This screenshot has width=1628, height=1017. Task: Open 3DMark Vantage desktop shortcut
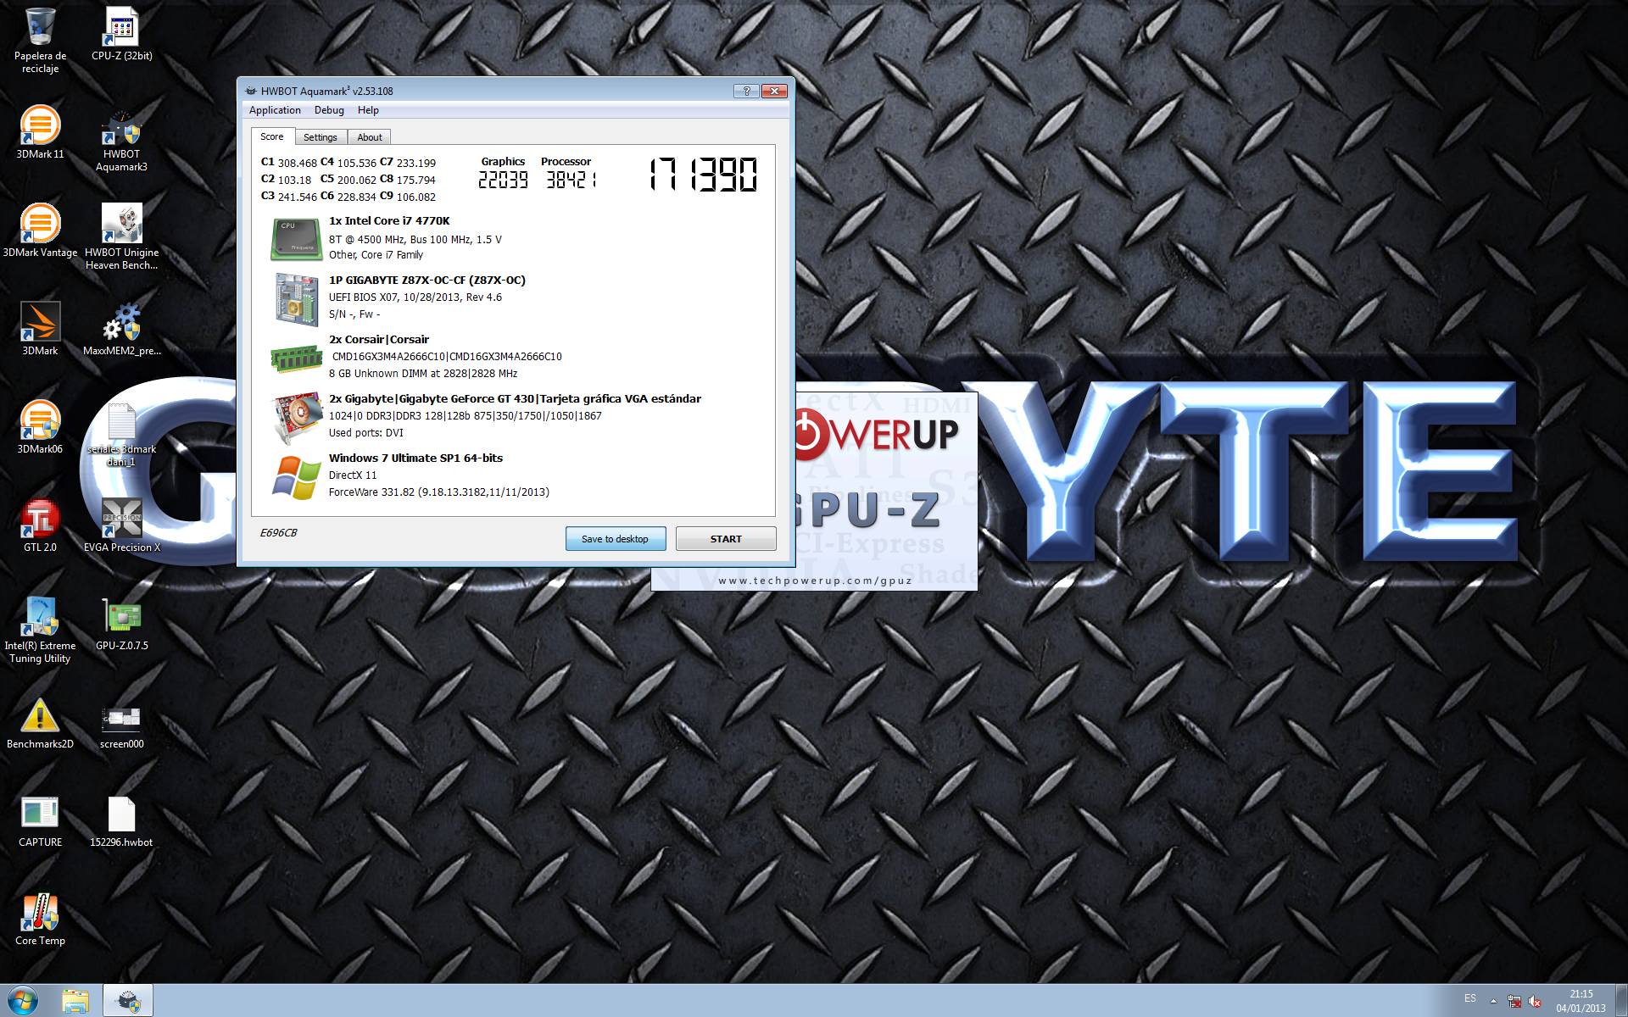(40, 231)
